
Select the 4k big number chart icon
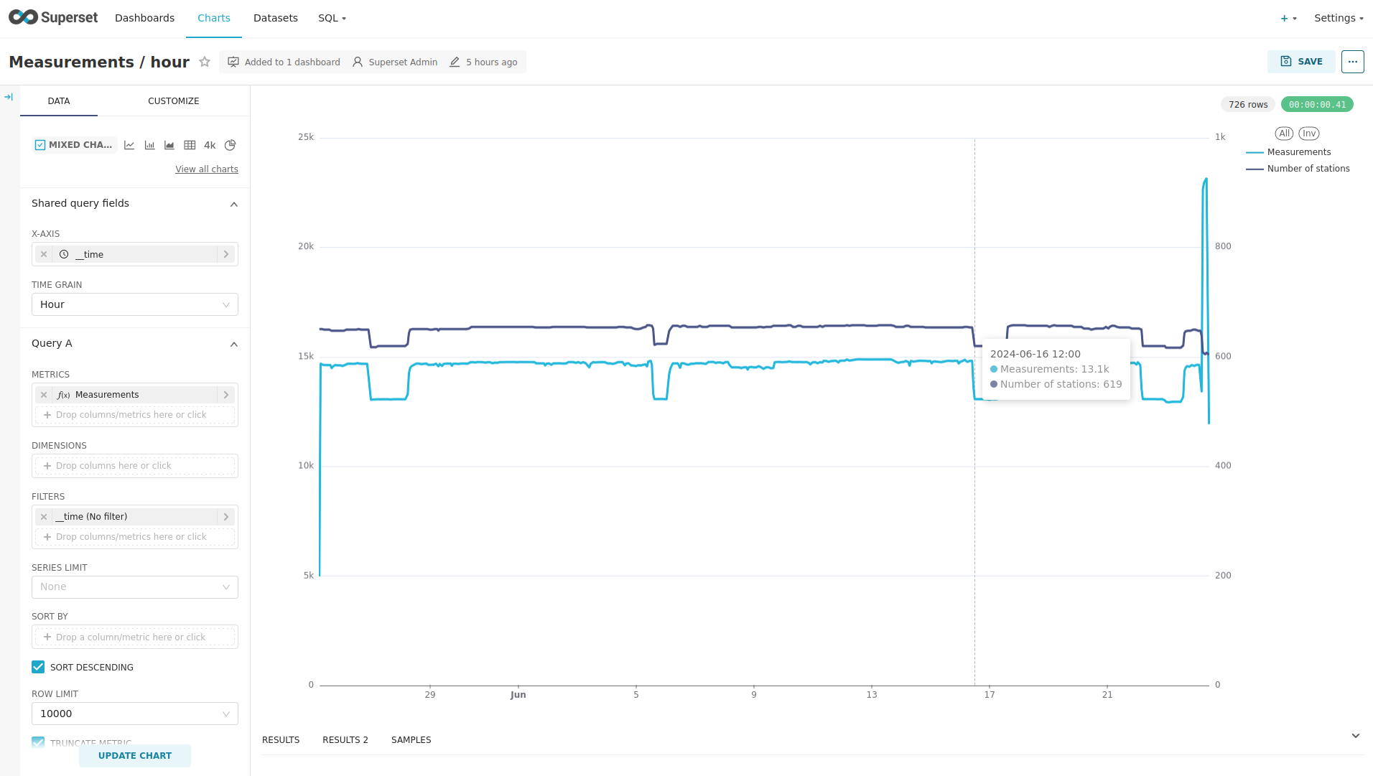coord(210,145)
